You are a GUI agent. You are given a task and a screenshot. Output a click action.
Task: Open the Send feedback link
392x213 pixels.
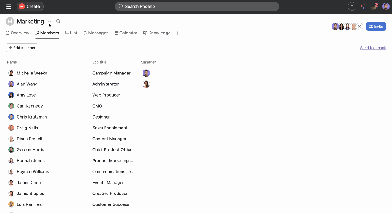tap(373, 48)
